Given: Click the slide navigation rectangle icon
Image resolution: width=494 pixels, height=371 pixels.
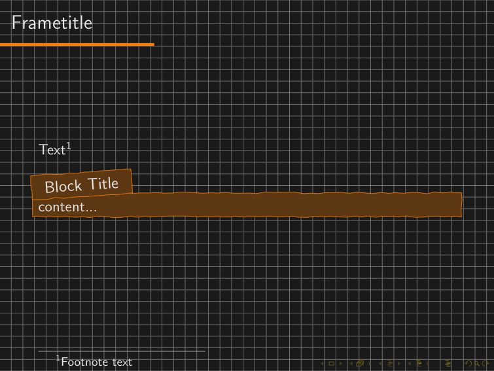Looking at the screenshot, I should pyautogui.click(x=332, y=364).
